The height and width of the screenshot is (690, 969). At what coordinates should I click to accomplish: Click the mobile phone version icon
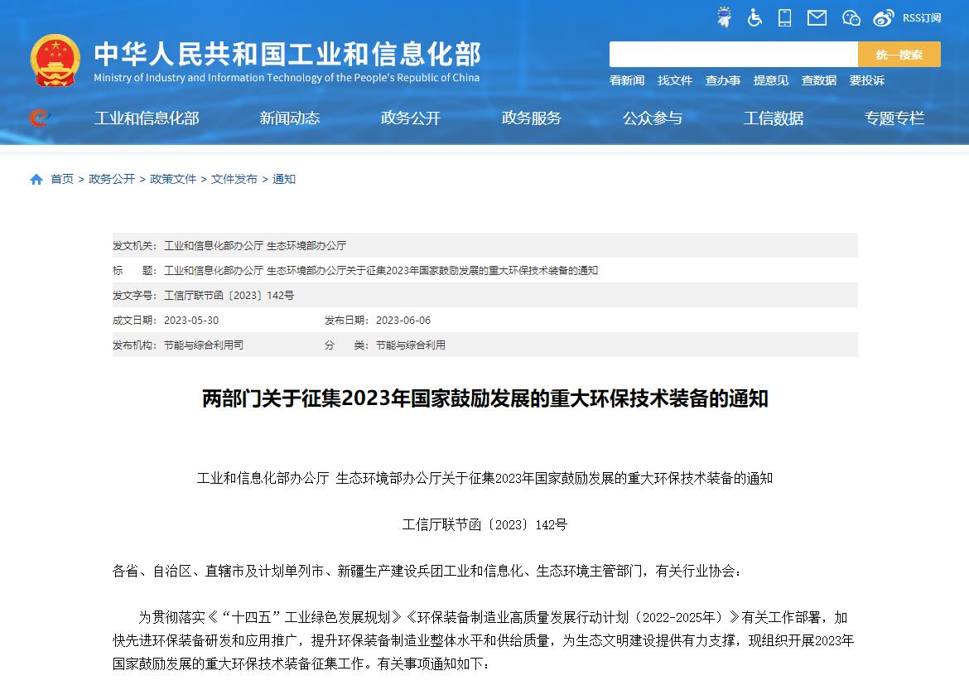785,17
